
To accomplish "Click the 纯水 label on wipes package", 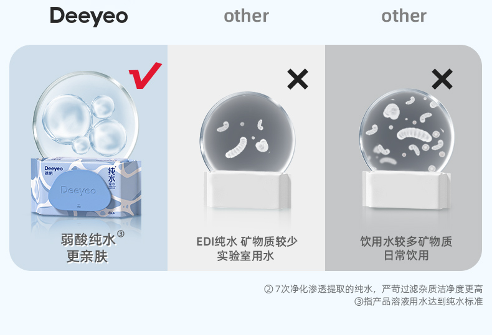I will [x=111, y=175].
